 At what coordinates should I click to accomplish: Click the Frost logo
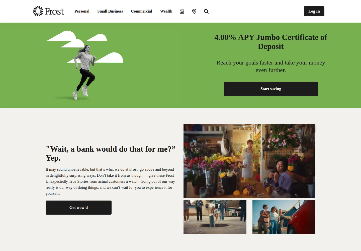tap(48, 11)
